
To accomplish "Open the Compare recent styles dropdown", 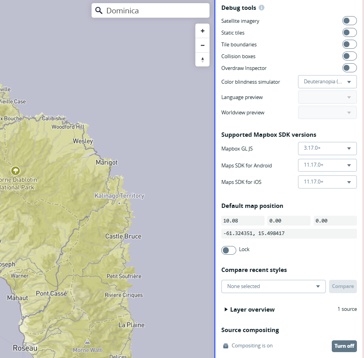I will click(273, 286).
